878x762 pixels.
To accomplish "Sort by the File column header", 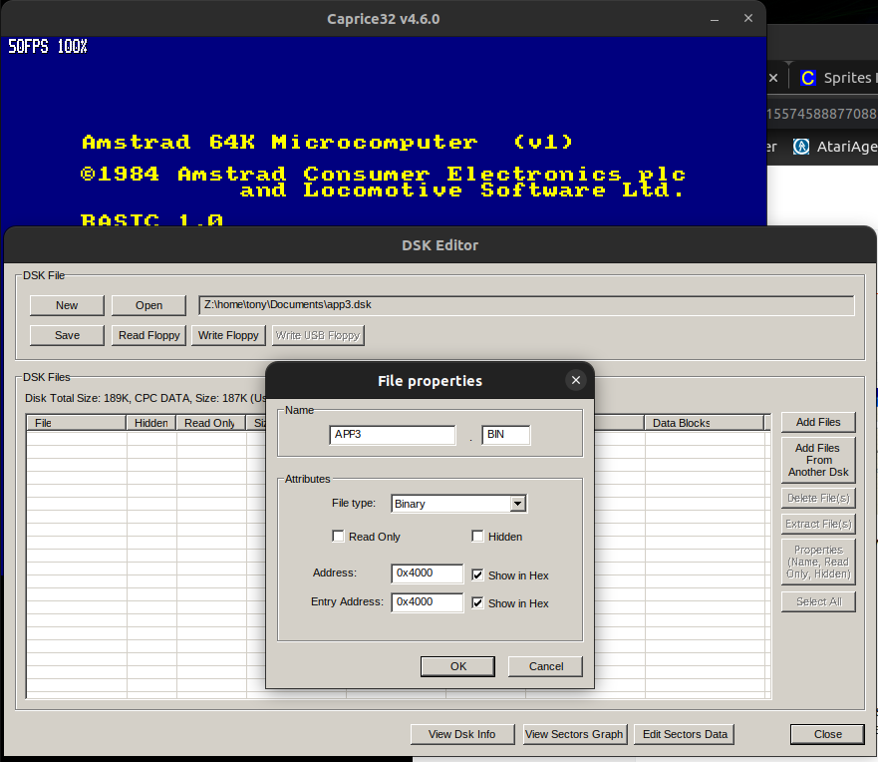I will click(76, 423).
